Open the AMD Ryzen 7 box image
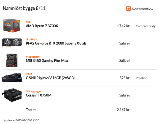 coord(12,26)
